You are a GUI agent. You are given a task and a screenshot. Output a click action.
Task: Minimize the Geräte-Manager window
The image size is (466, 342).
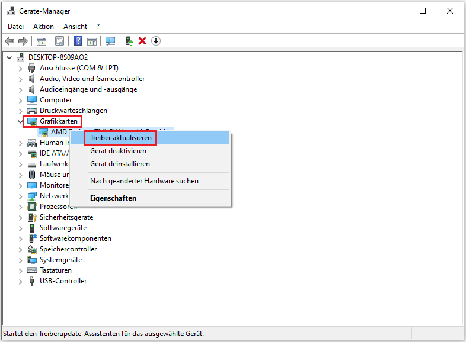pos(396,11)
